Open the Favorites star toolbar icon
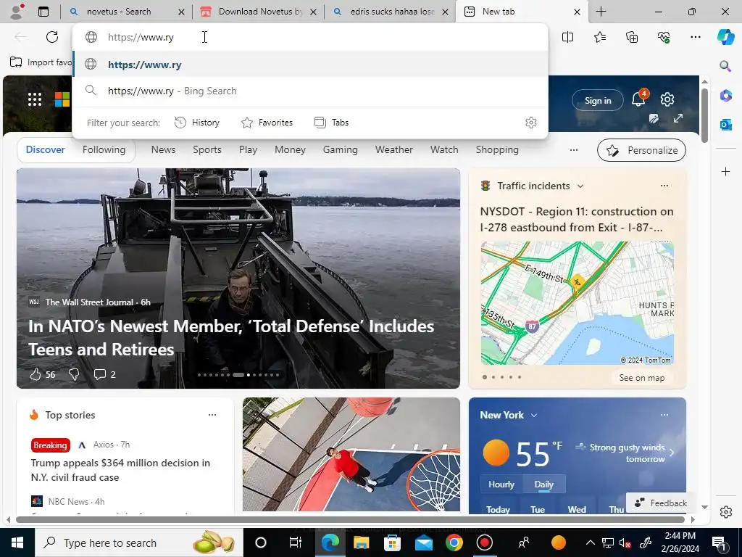742x557 pixels. [x=599, y=37]
